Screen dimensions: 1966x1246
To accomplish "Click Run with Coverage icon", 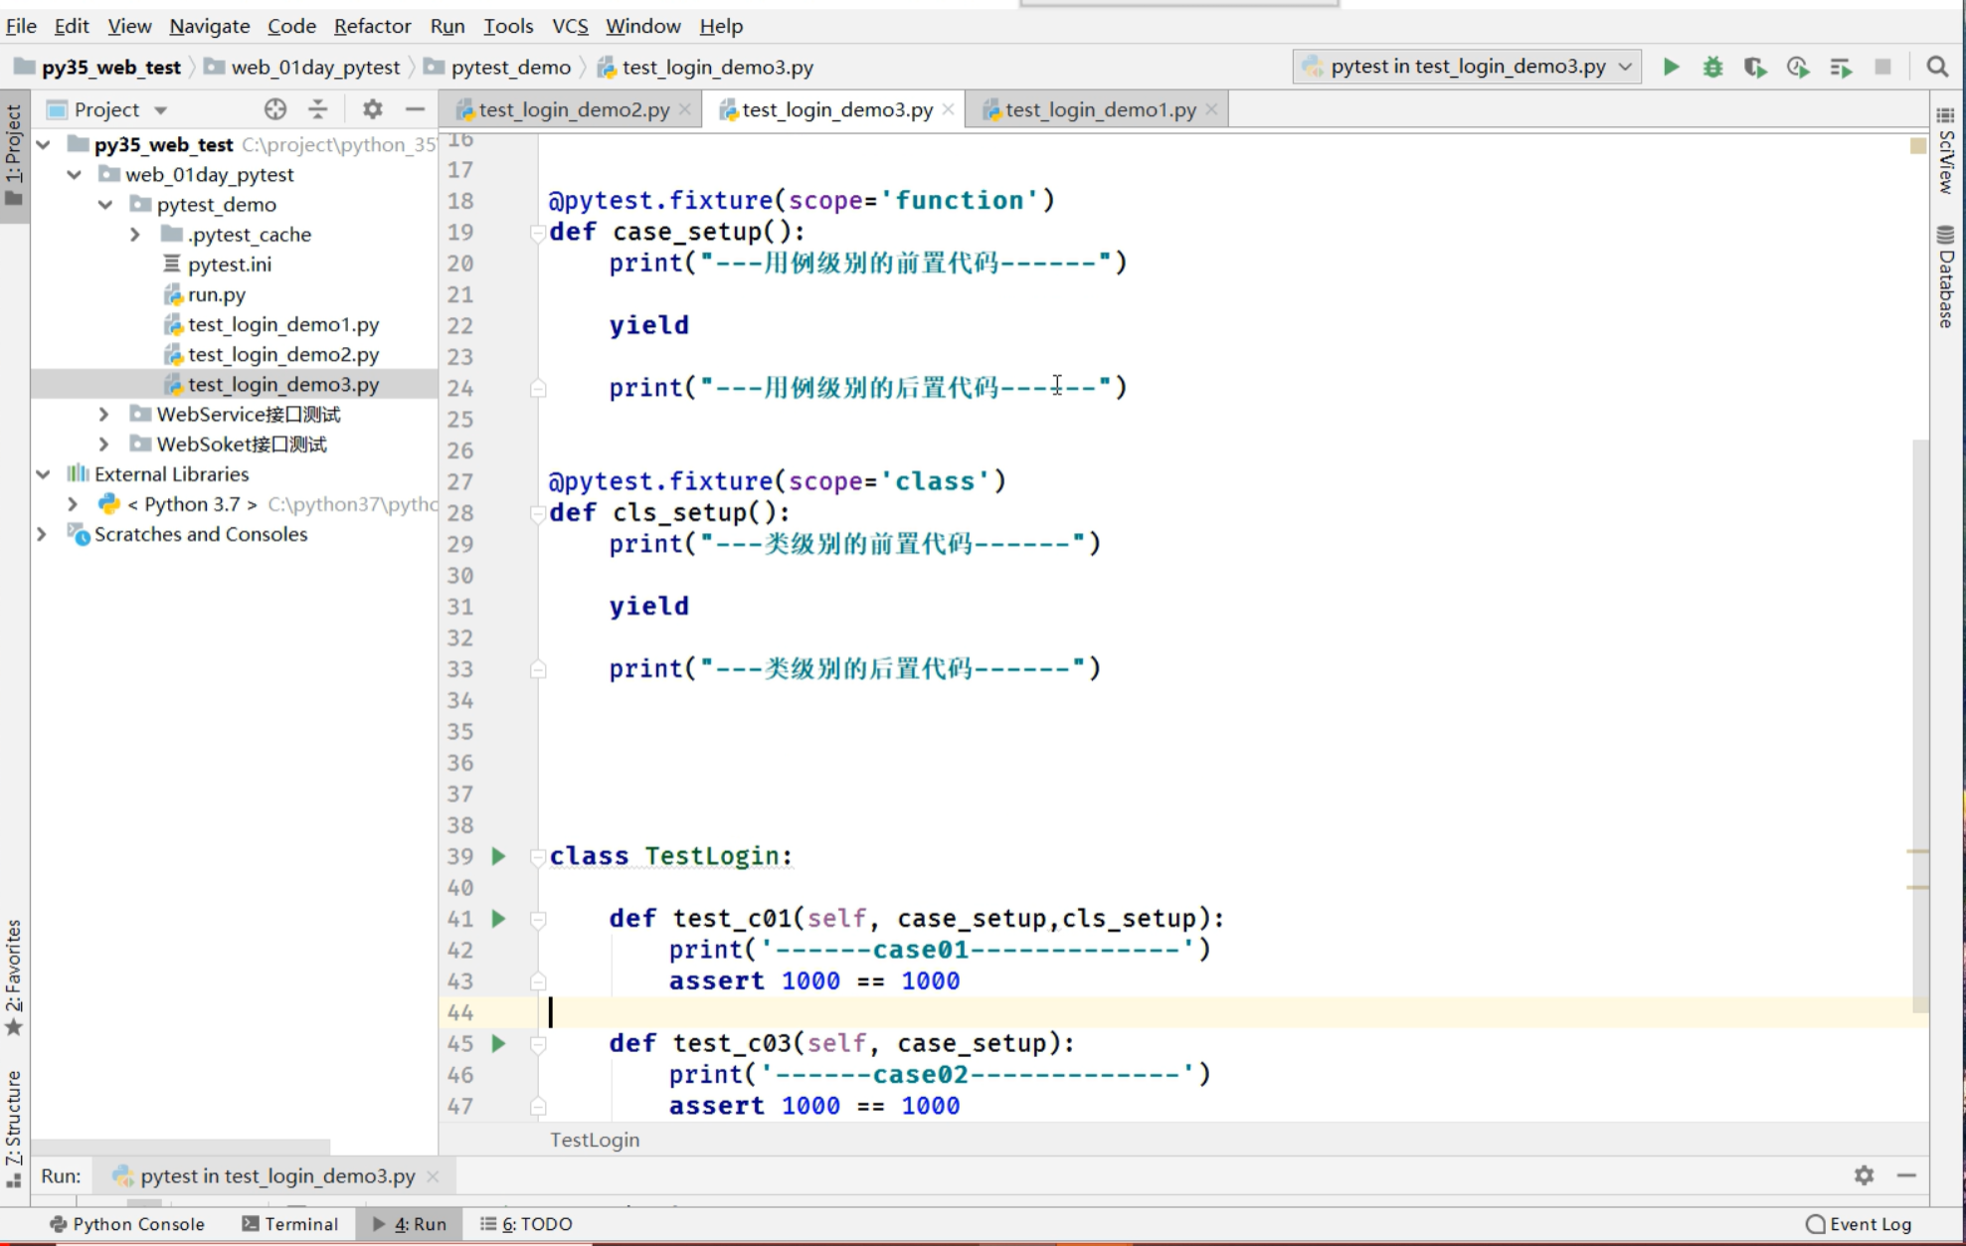I will [1755, 67].
